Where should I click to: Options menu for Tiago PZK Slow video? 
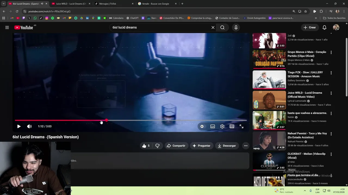[x=331, y=73]
